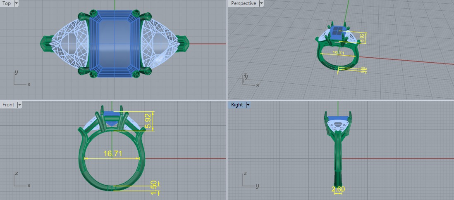The width and height of the screenshot is (454, 200).
Task: Activate the Right viewport title label
Action: [x=237, y=105]
